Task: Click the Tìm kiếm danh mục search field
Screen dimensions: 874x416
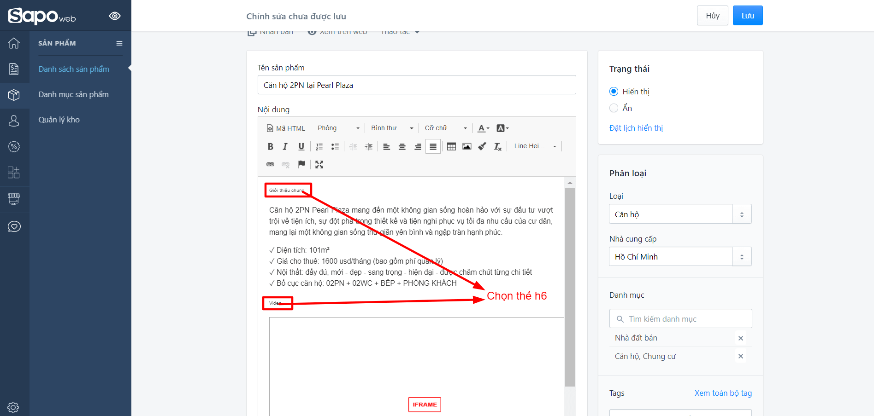Action: point(681,318)
